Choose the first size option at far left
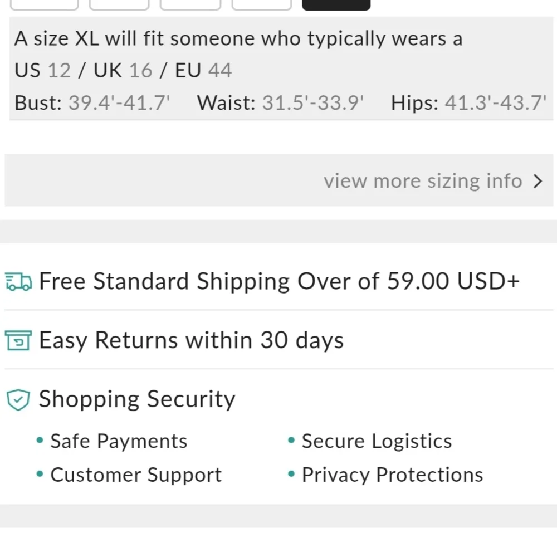Image resolution: width=557 pixels, height=557 pixels. tap(45, 5)
